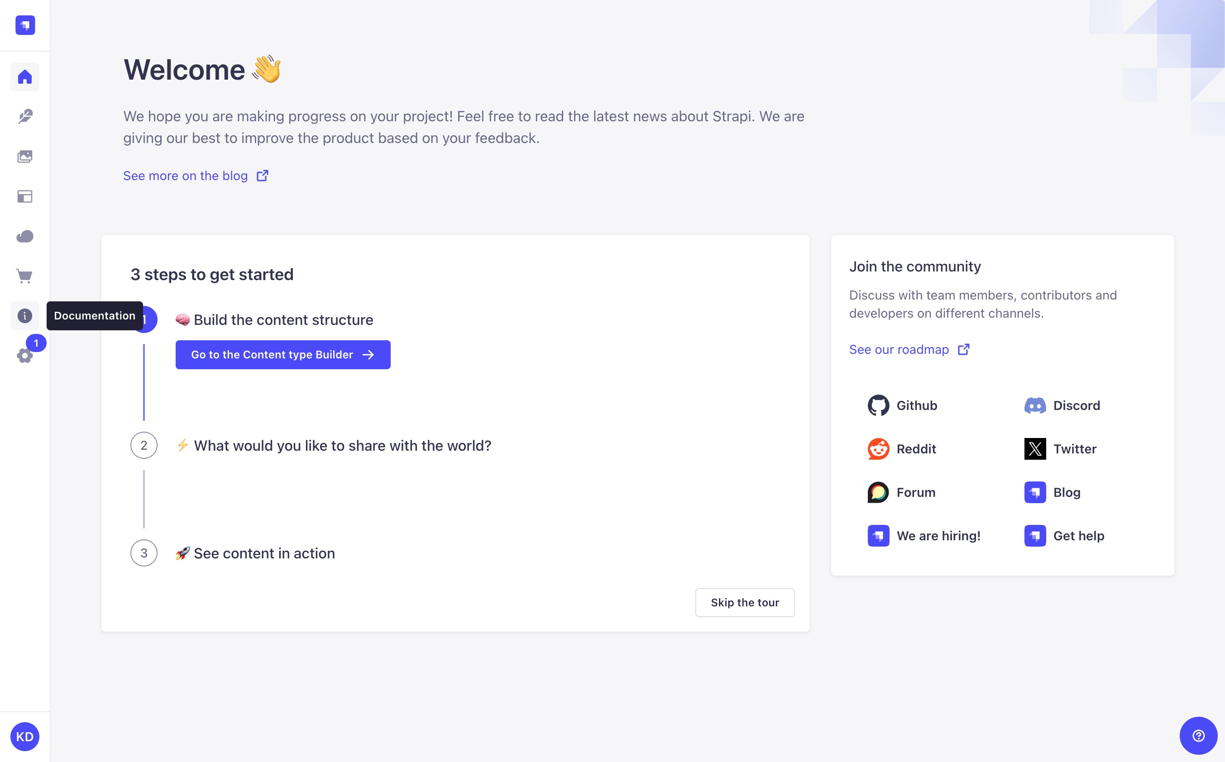
Task: Go to Home via house icon
Action: (25, 77)
